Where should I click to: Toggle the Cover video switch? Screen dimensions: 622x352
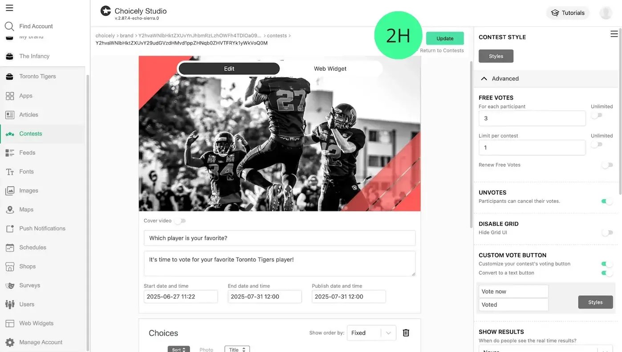[180, 221]
